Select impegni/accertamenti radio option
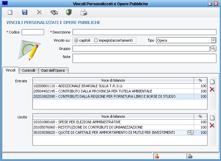This screenshot has width=221, height=161. [96, 40]
